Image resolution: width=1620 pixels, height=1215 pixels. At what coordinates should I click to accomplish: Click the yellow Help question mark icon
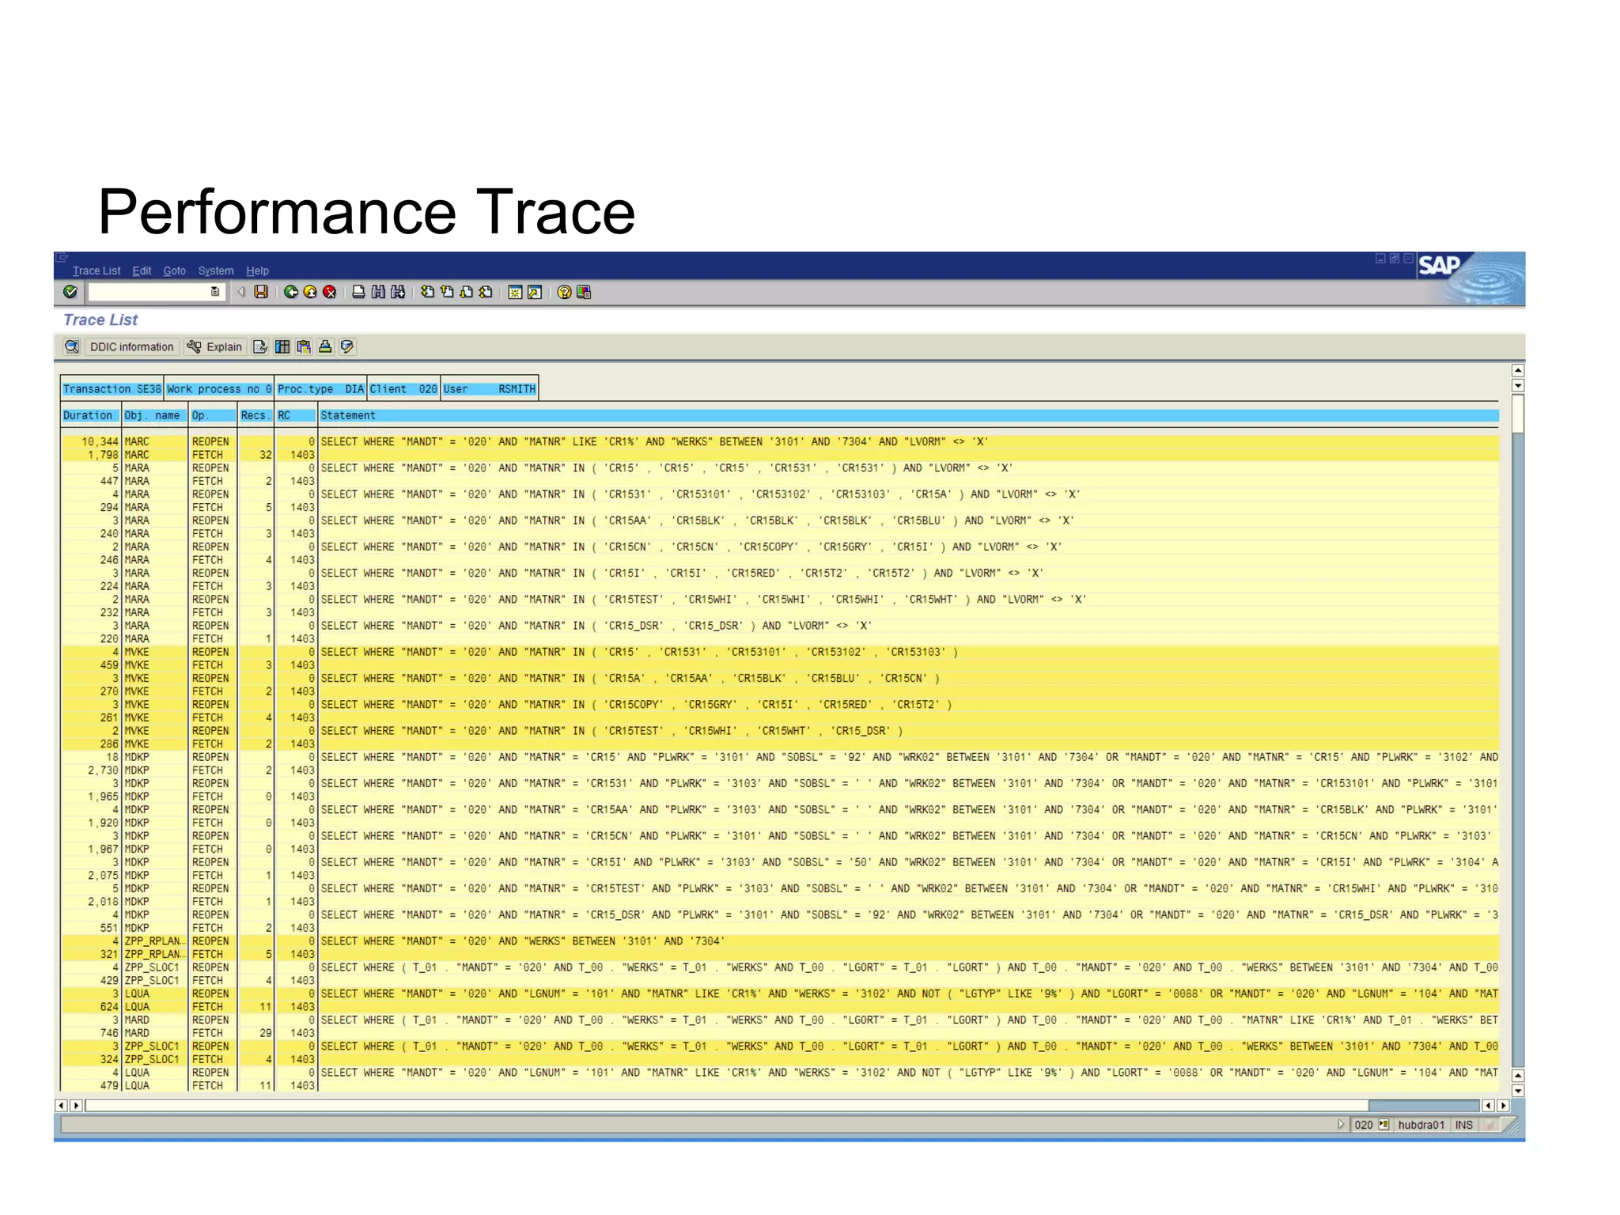(564, 292)
